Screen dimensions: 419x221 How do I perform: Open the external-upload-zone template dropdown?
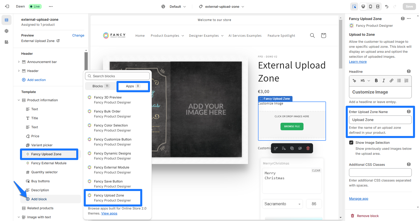tap(222, 6)
